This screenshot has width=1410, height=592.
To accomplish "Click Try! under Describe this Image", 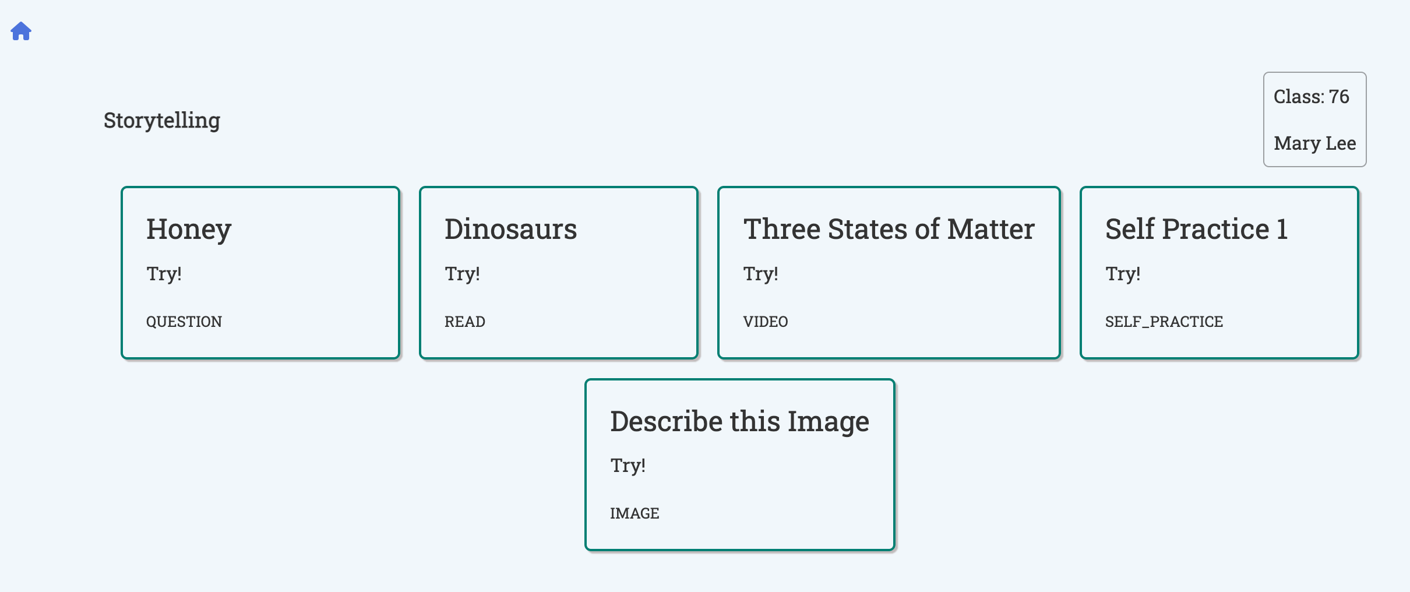I will [628, 465].
